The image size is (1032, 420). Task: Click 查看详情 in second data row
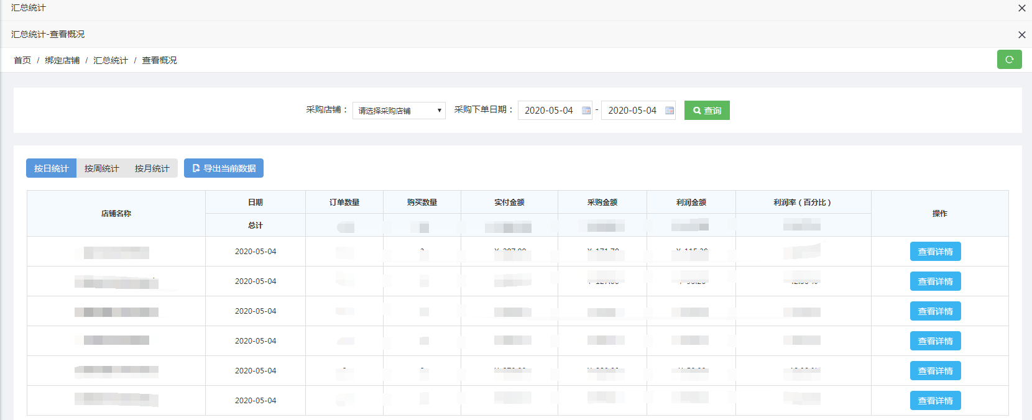(936, 281)
